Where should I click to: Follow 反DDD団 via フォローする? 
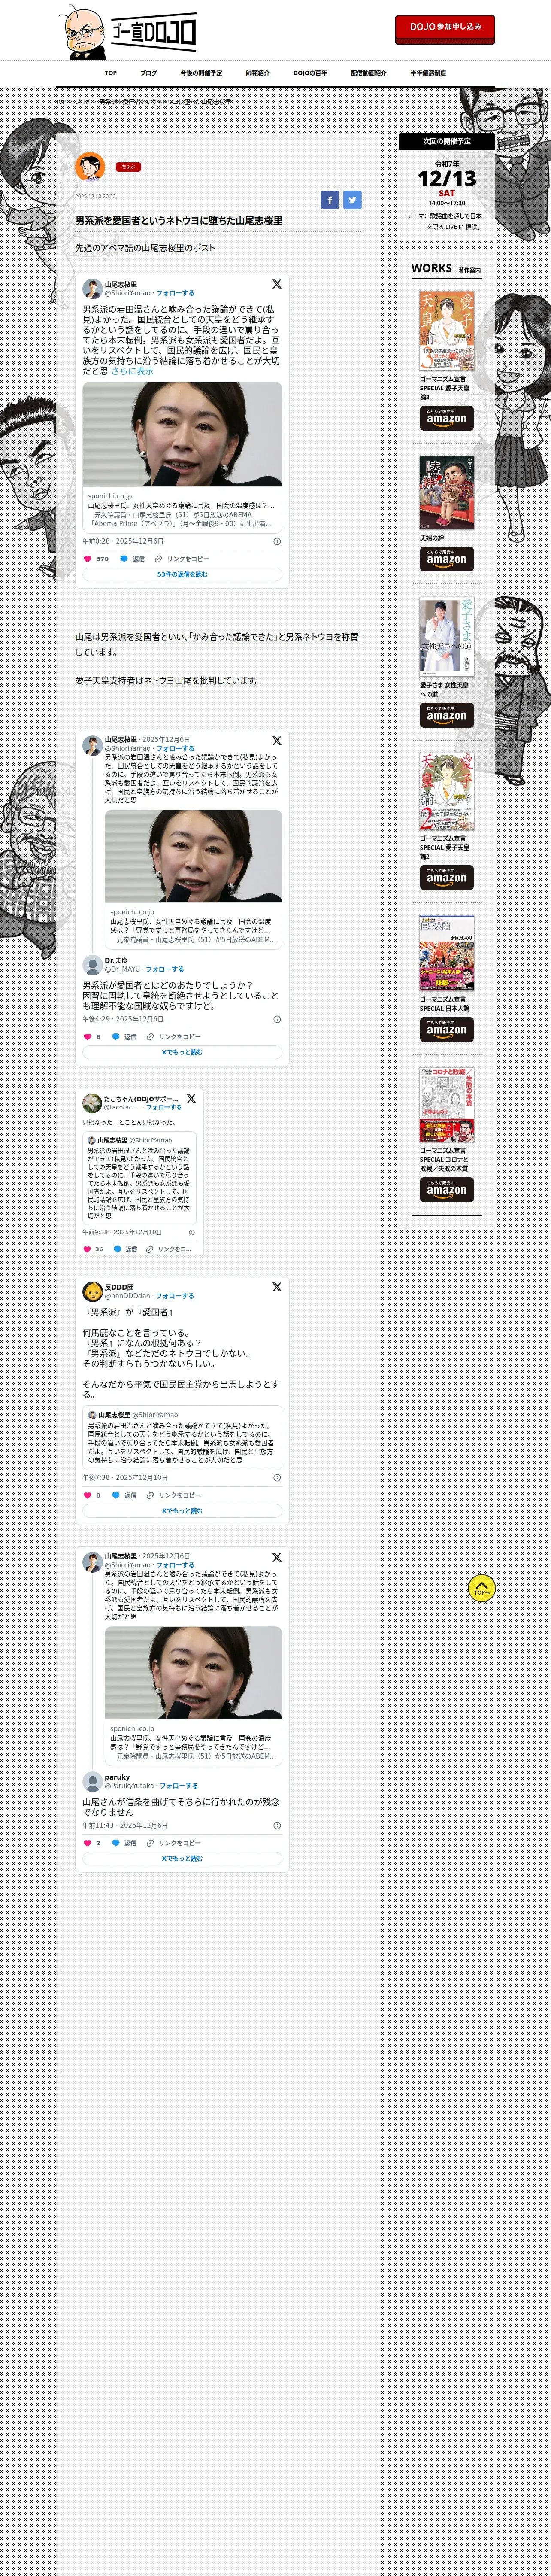coord(175,1296)
